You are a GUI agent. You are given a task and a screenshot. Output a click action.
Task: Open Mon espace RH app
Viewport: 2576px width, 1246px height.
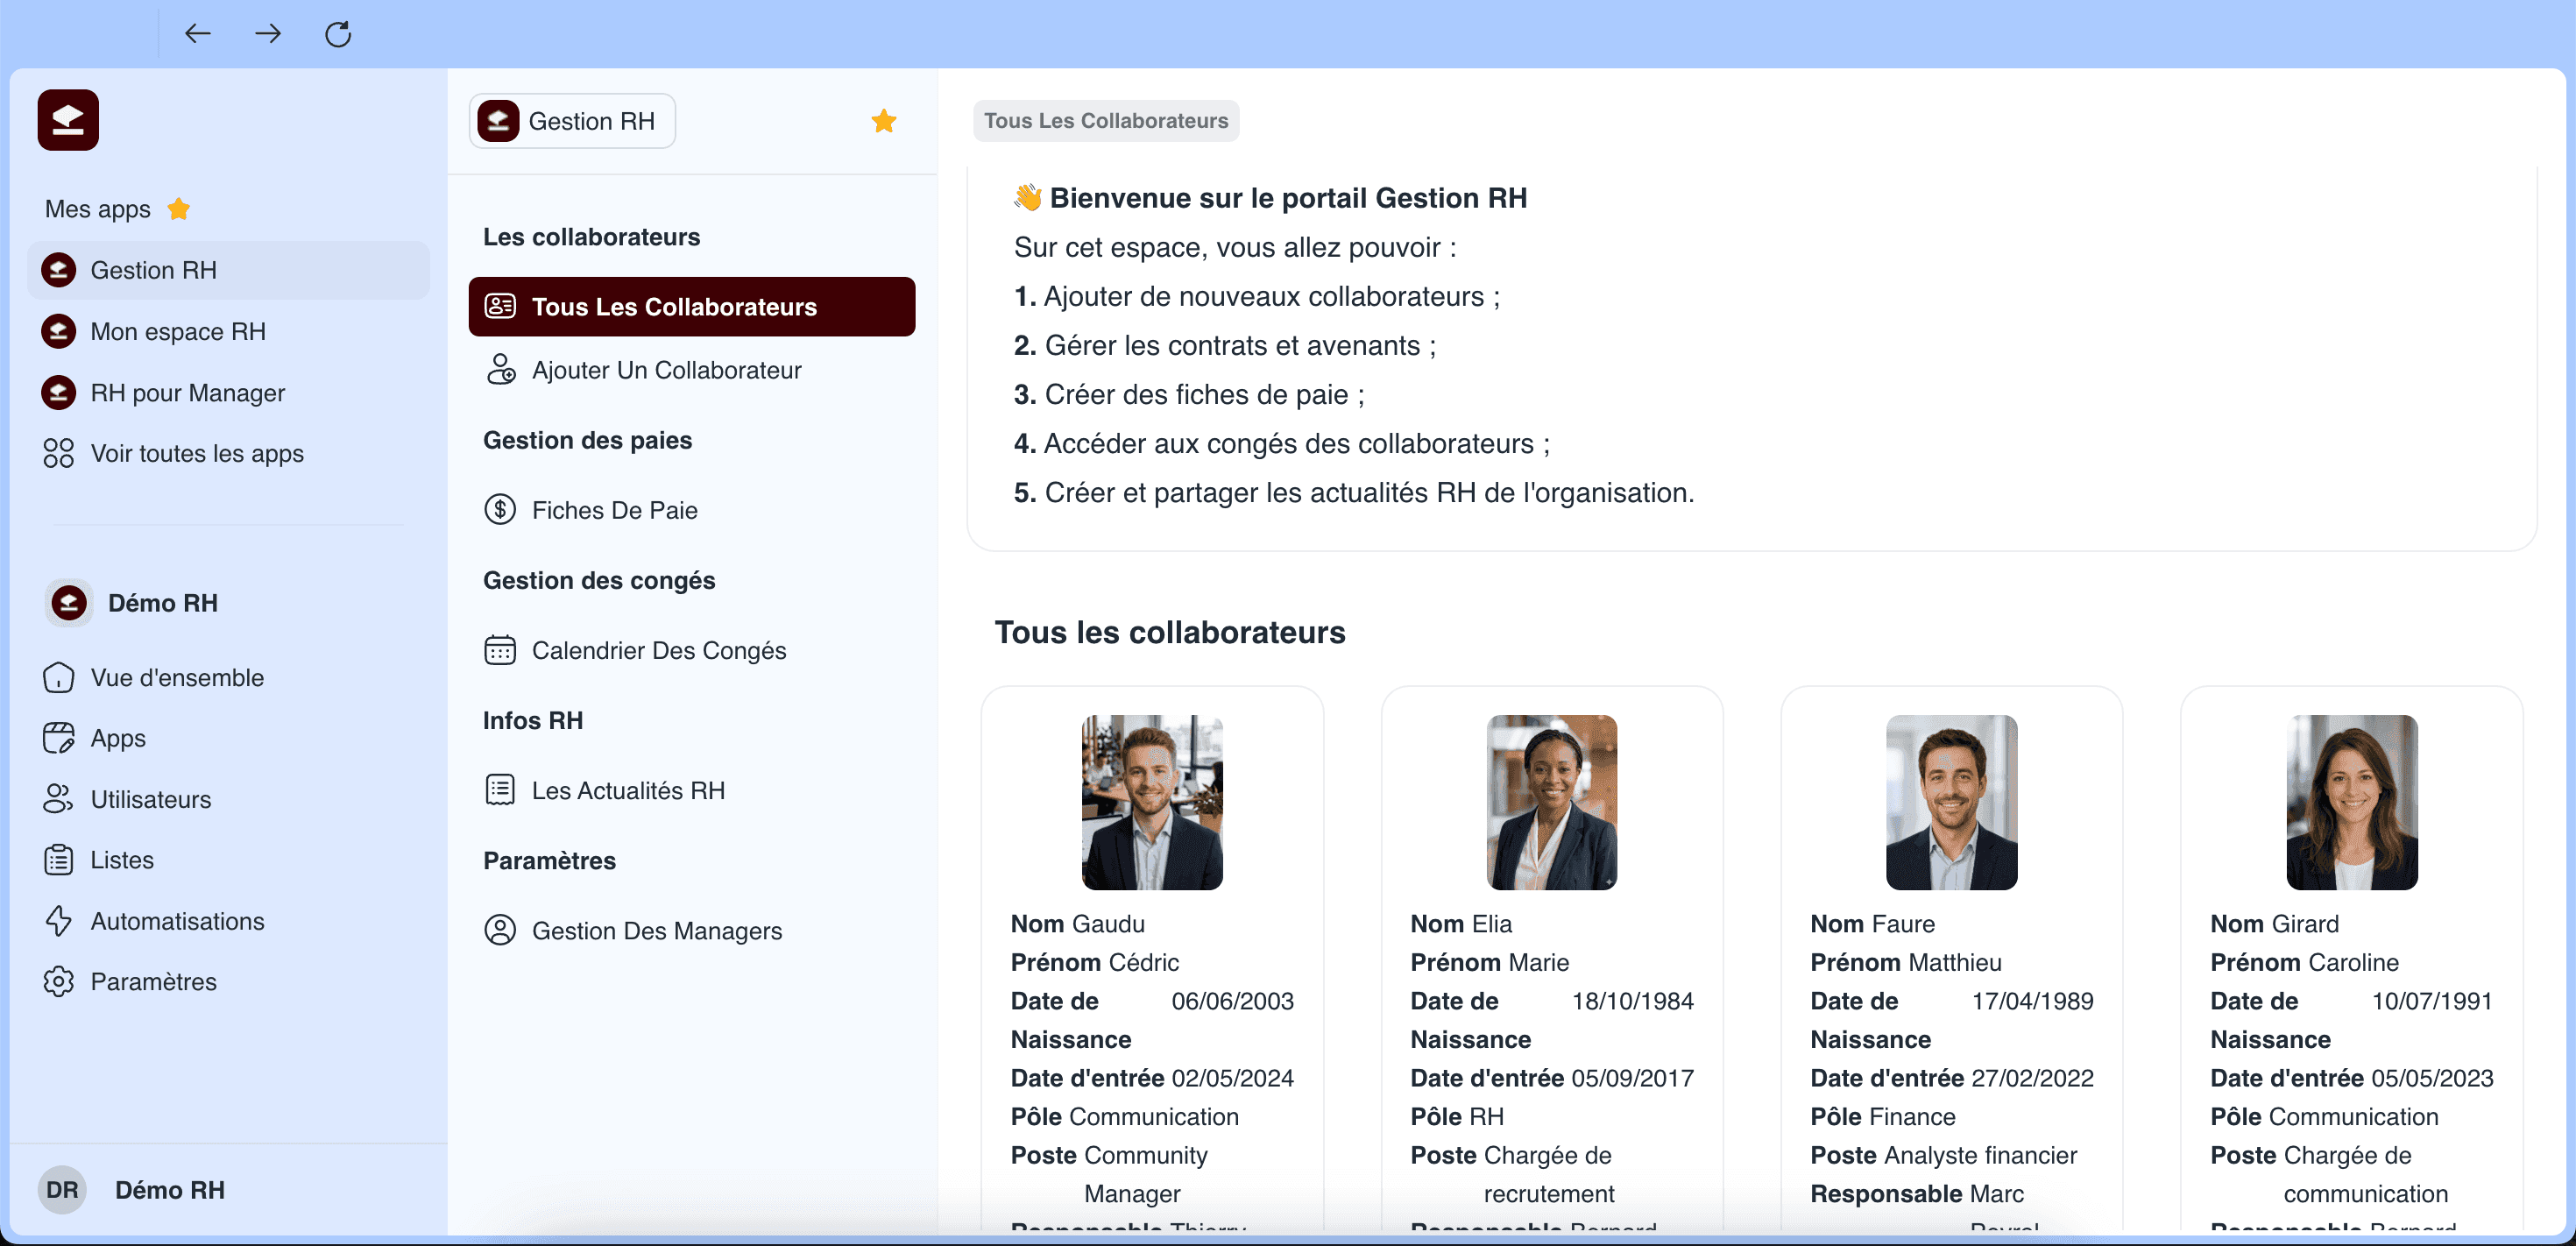(x=229, y=331)
